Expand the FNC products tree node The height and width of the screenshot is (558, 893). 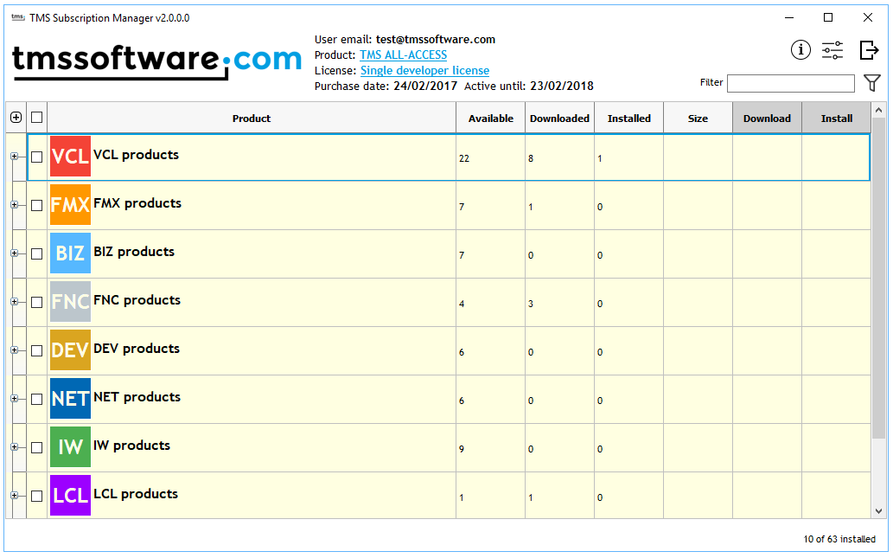(x=14, y=302)
